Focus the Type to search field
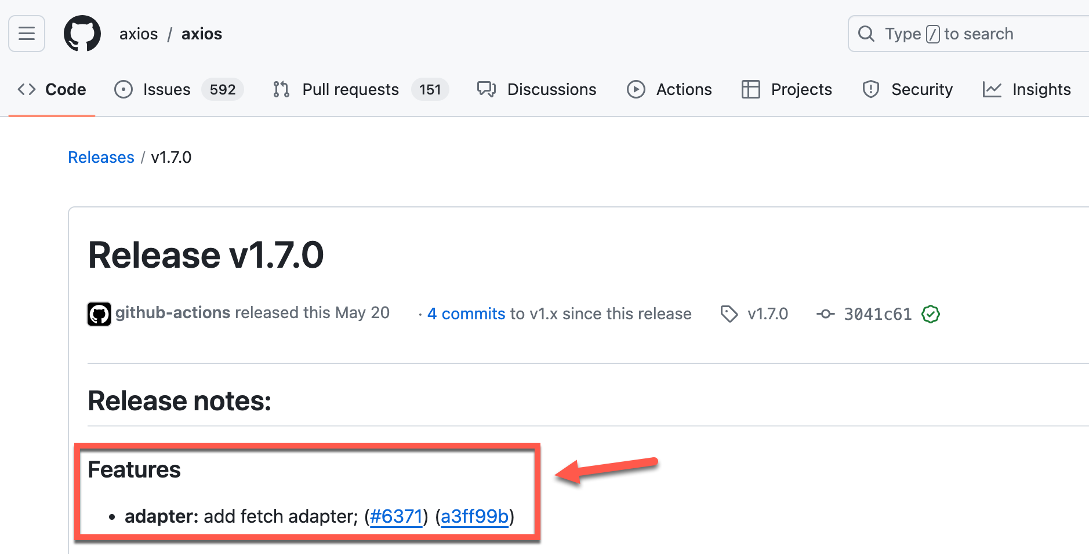1089x554 pixels. click(x=968, y=34)
